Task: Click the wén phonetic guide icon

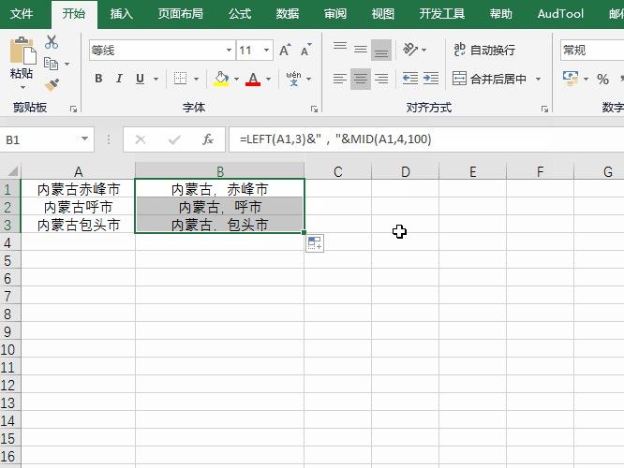Action: click(293, 79)
